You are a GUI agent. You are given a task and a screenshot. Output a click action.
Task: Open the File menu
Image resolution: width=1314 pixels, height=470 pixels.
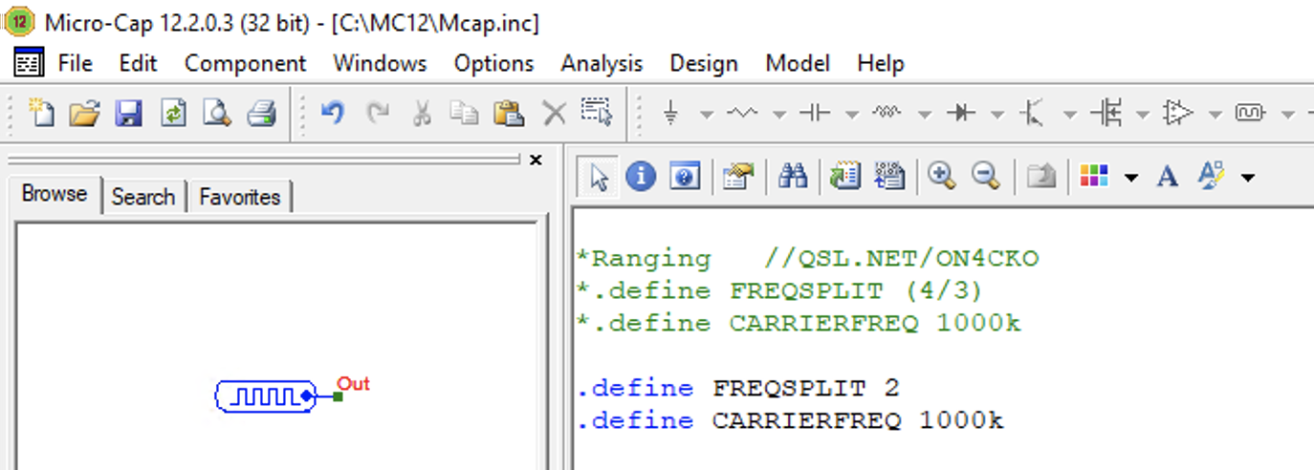tap(76, 63)
